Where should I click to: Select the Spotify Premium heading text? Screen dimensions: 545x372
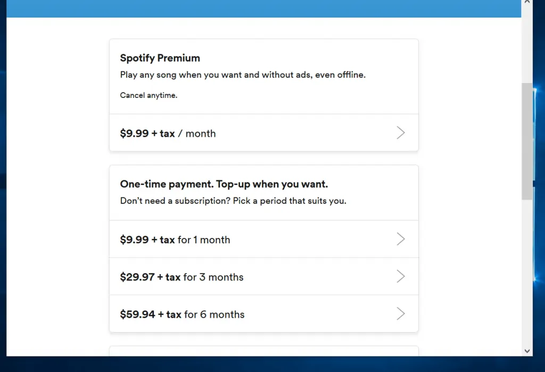[x=160, y=58]
